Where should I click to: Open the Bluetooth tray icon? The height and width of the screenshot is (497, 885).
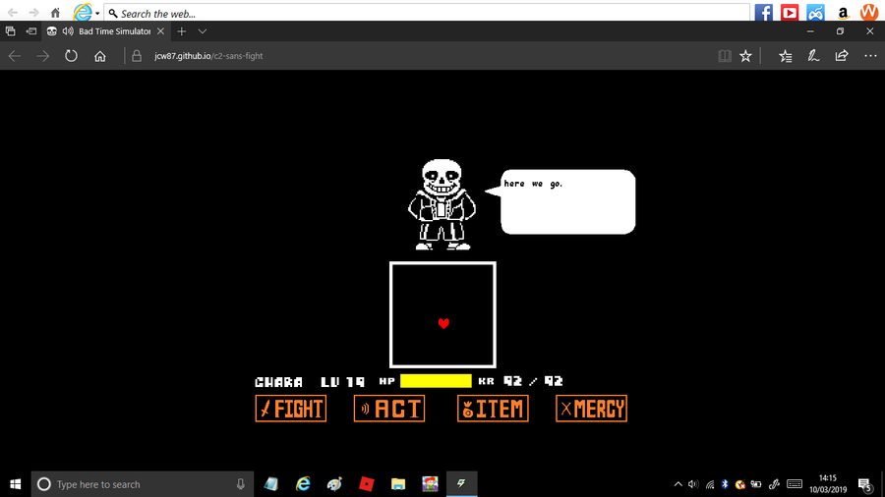coord(726,484)
